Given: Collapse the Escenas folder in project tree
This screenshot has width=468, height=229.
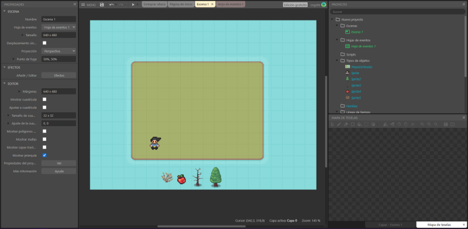Looking at the screenshot, I should (338, 26).
